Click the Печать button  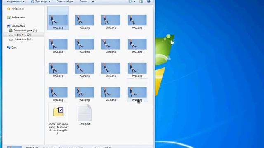[83, 2]
